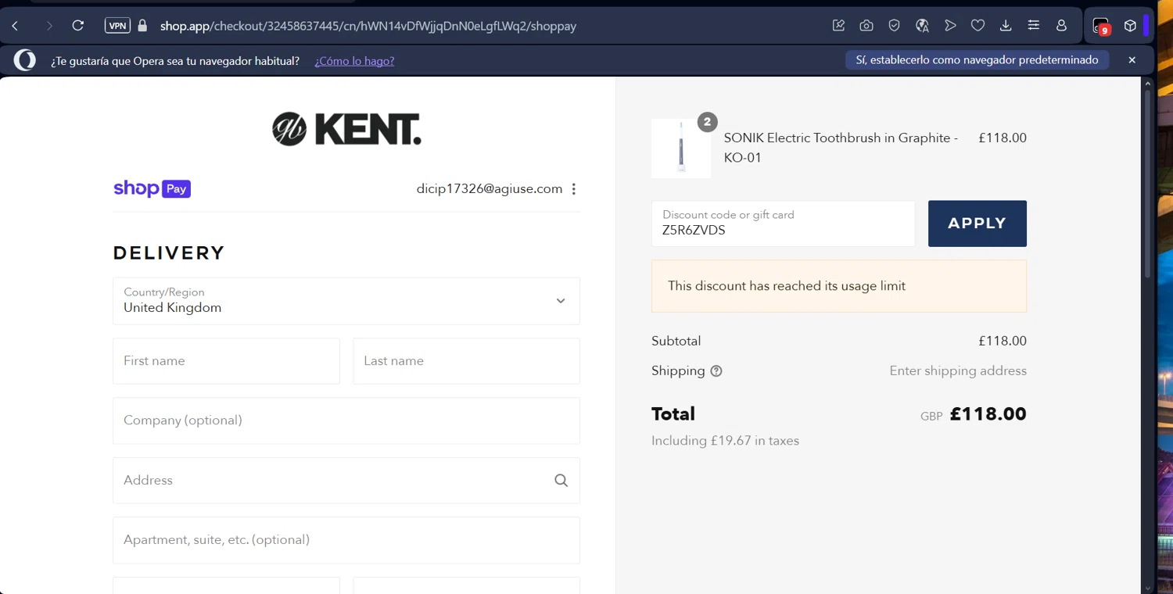The height and width of the screenshot is (594, 1173).
Task: Click the SONIK Electric Toothbrush product name
Action: point(841,148)
